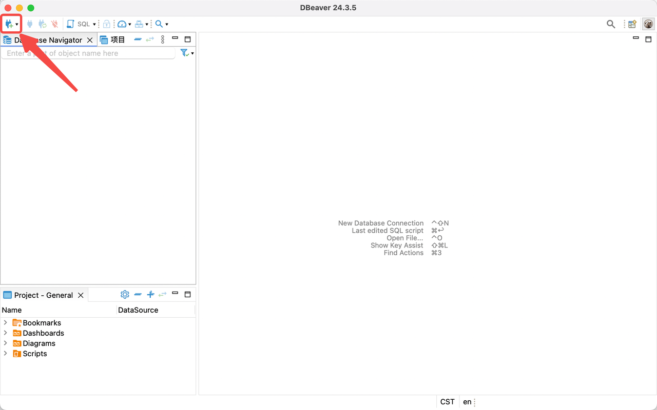Select the Diagrams folder item
The width and height of the screenshot is (657, 410).
click(39, 343)
